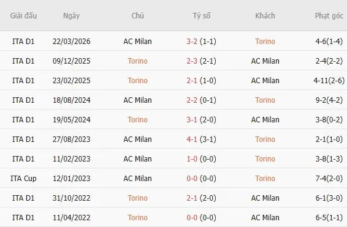The height and width of the screenshot is (227, 347).
Task: Select the Phạt góc column header
Action: [x=329, y=16]
